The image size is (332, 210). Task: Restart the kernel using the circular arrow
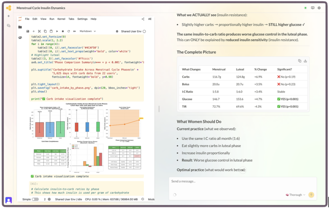pyautogui.click(x=69, y=31)
